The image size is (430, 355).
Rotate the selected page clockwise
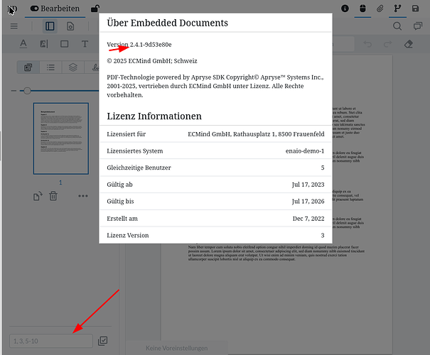pos(38,196)
